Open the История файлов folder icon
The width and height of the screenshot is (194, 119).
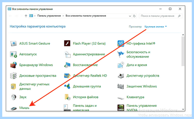pos(68,97)
